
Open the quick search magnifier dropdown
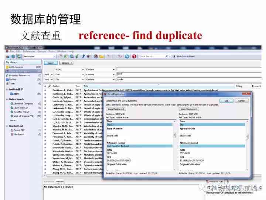tap(168, 56)
